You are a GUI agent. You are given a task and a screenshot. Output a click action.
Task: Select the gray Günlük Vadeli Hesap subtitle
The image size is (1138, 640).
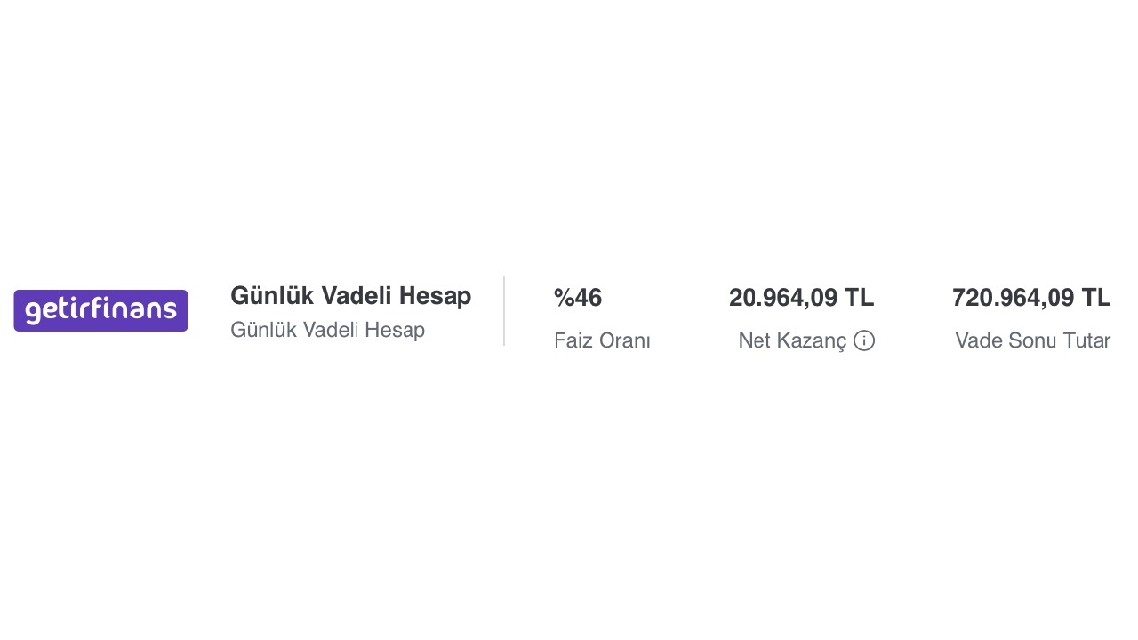(x=327, y=330)
